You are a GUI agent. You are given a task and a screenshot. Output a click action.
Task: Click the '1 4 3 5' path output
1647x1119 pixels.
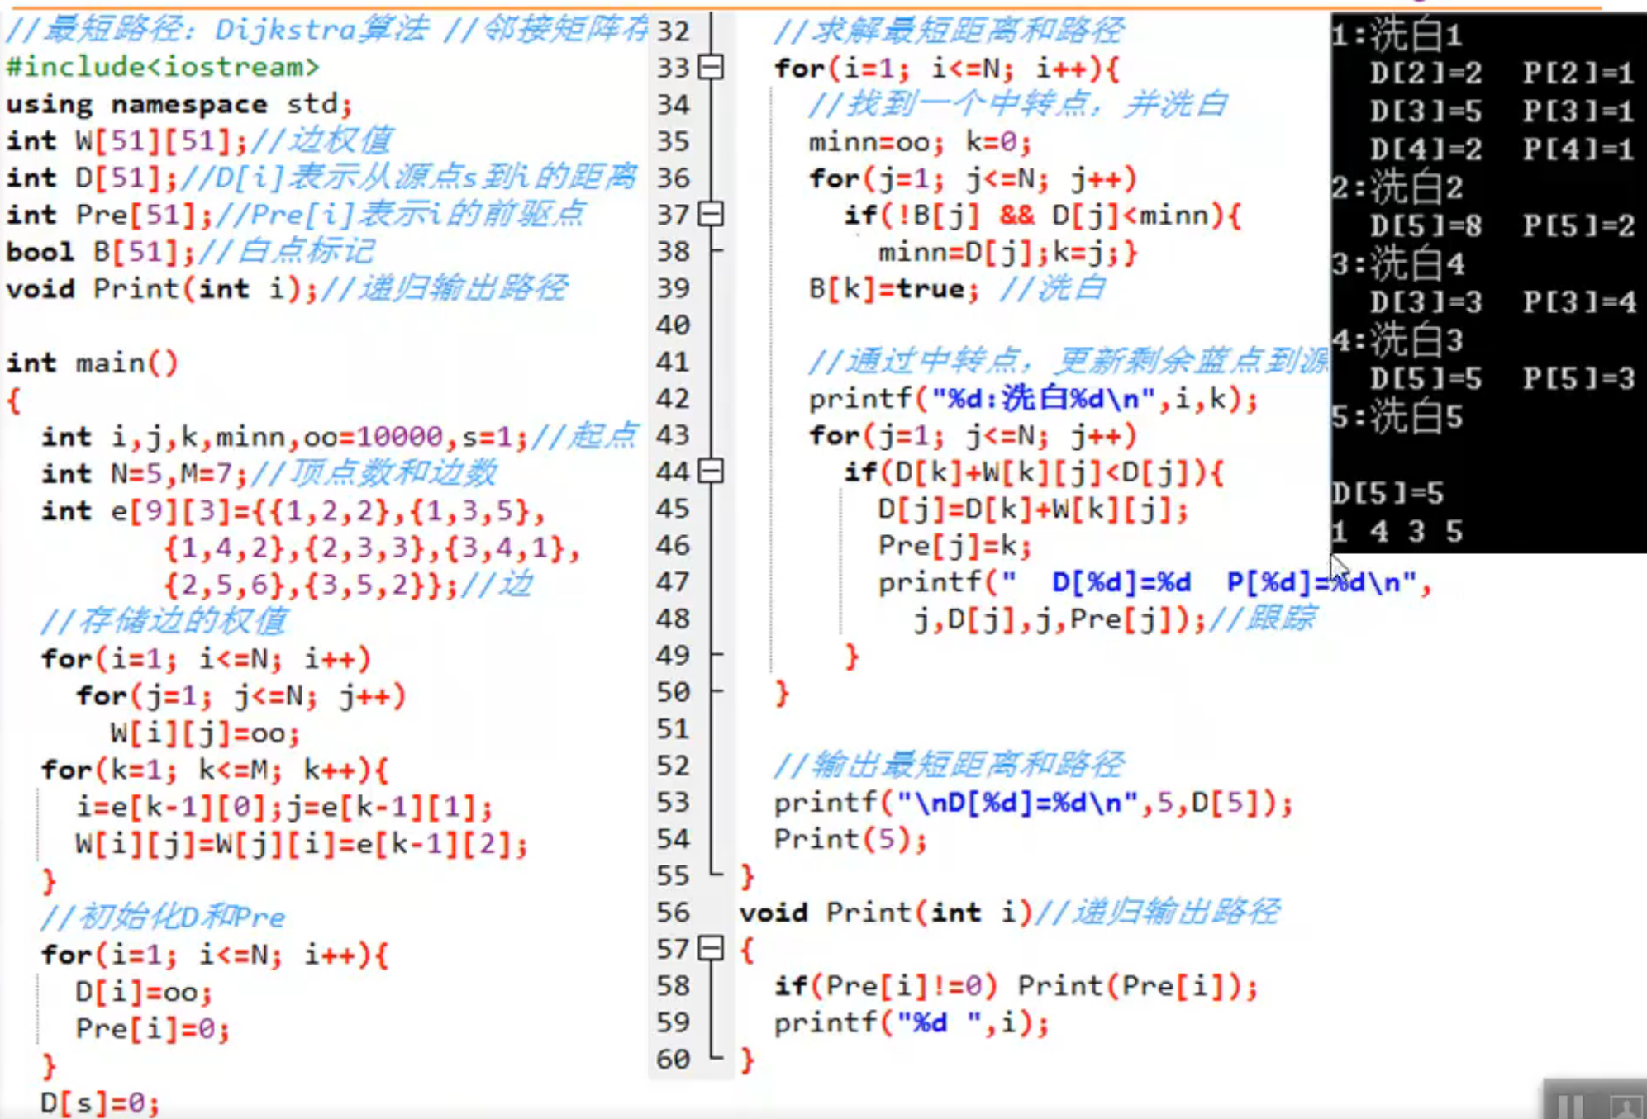click(x=1397, y=531)
